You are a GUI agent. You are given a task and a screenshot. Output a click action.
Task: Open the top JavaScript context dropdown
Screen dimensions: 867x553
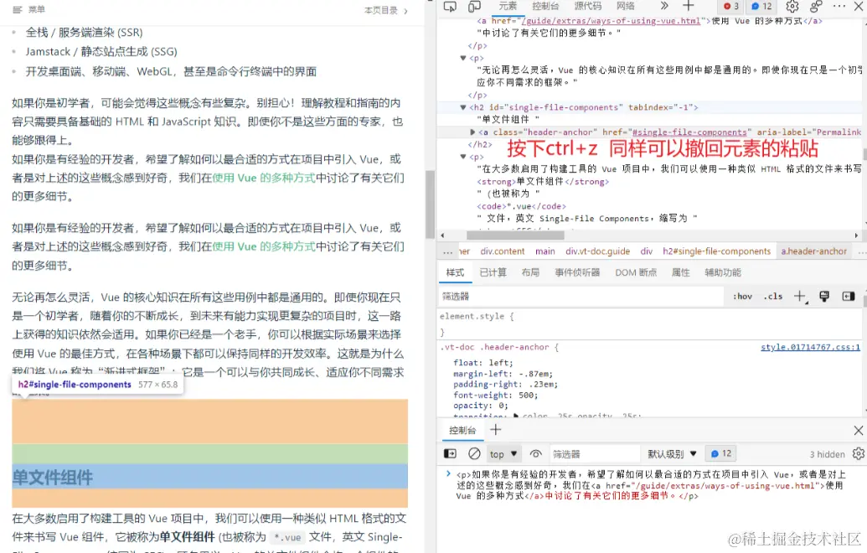[503, 454]
